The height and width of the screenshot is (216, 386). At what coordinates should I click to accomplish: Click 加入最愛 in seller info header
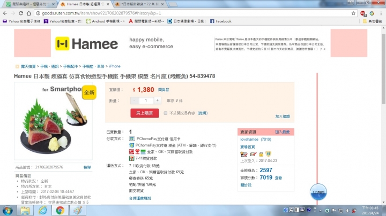click(283, 132)
